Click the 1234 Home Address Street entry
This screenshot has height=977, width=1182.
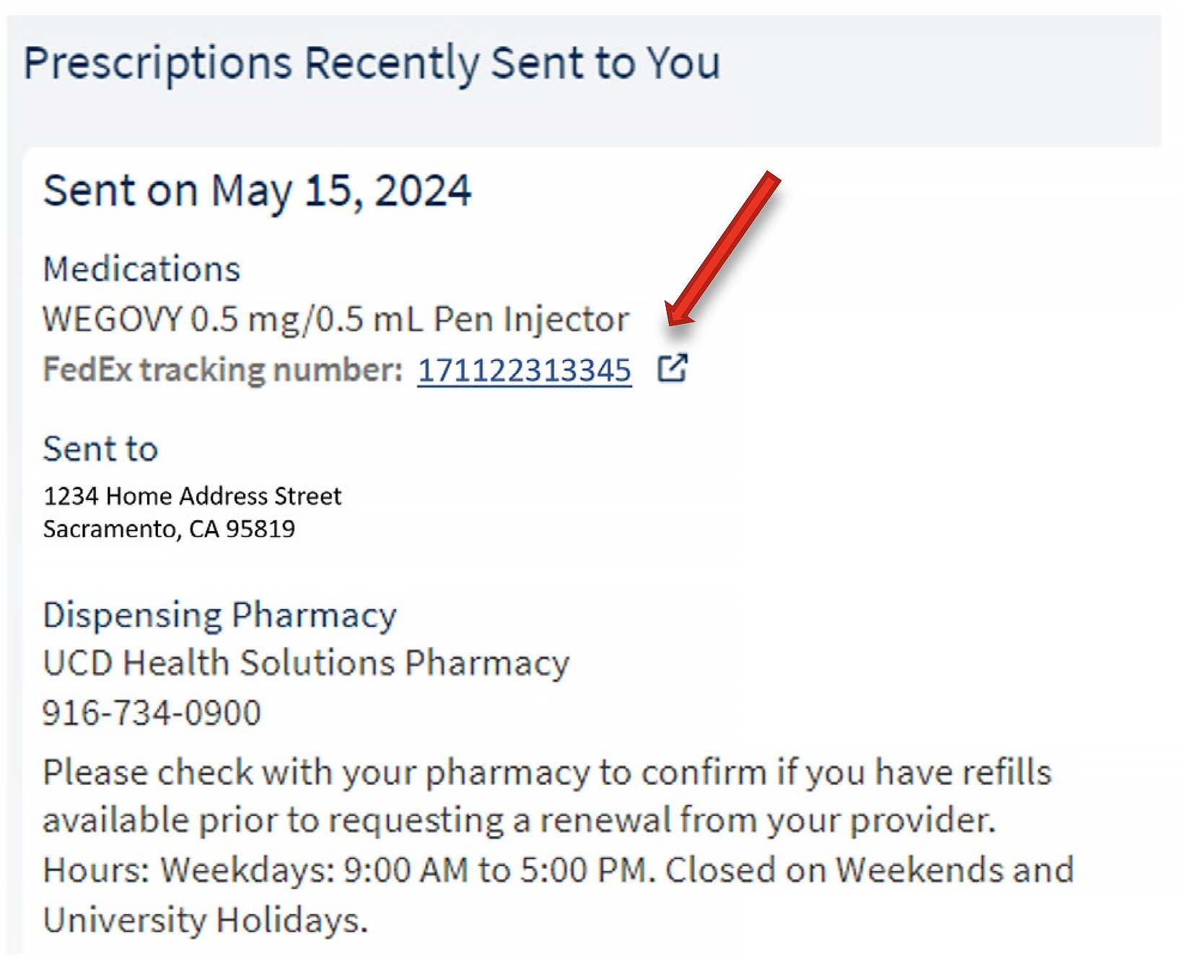pos(193,496)
